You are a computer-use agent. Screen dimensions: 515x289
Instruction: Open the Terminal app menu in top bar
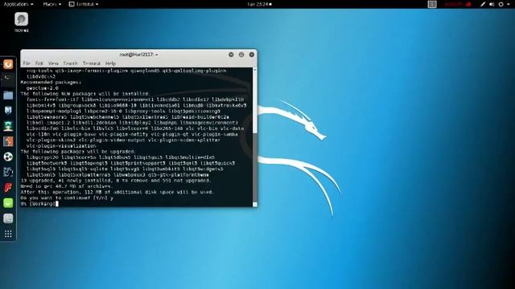[84, 4]
